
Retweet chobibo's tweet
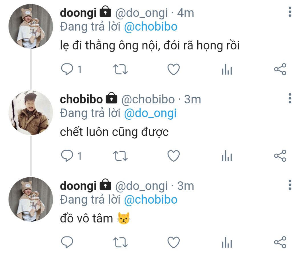point(120,156)
